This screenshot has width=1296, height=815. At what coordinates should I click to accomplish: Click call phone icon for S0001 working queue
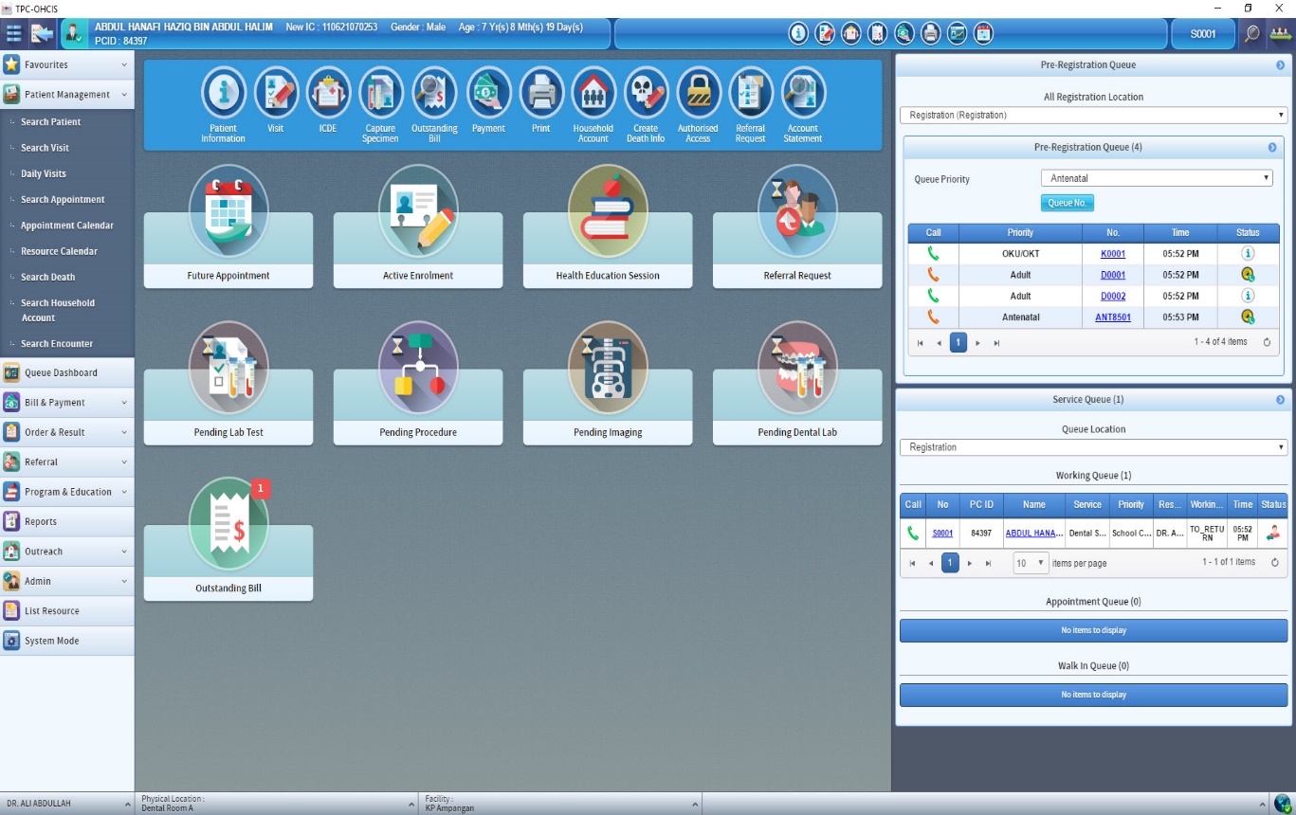[913, 533]
